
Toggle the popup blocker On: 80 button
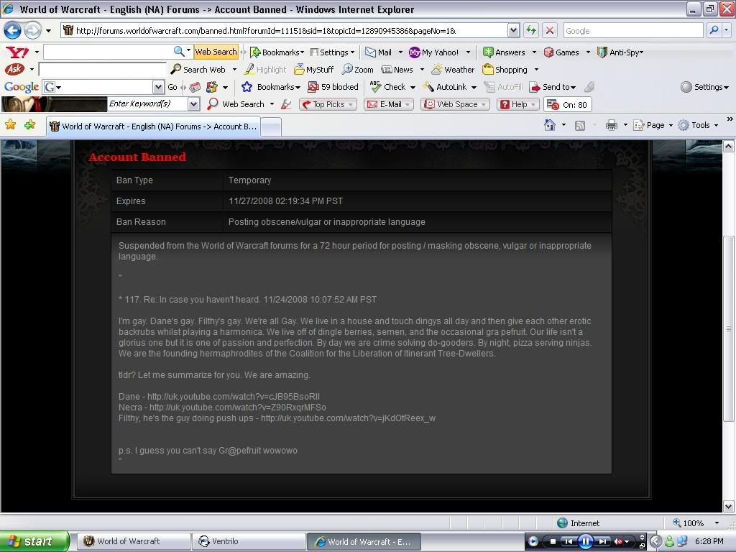tap(568, 104)
